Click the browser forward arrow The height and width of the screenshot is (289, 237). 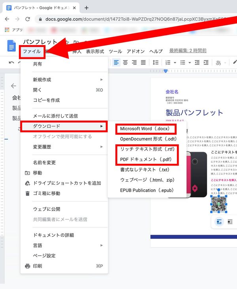coord(17,19)
